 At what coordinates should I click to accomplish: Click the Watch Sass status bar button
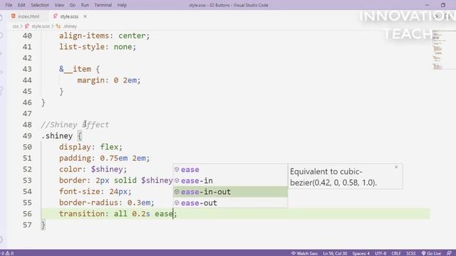click(x=304, y=253)
